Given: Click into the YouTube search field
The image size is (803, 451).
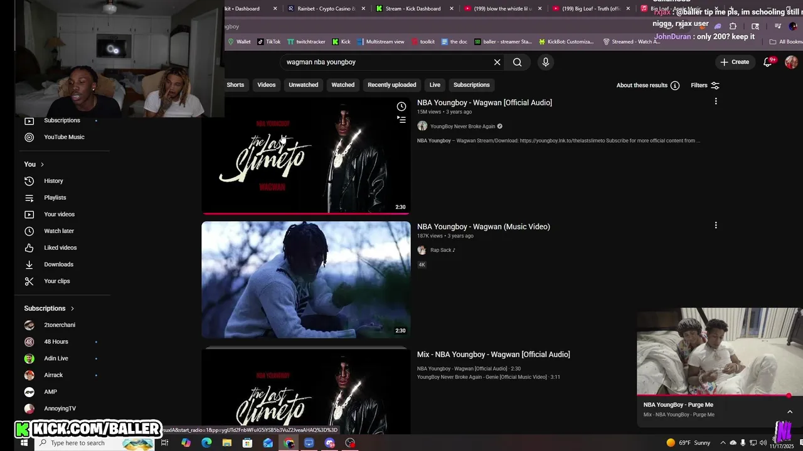Looking at the screenshot, I should click(386, 62).
